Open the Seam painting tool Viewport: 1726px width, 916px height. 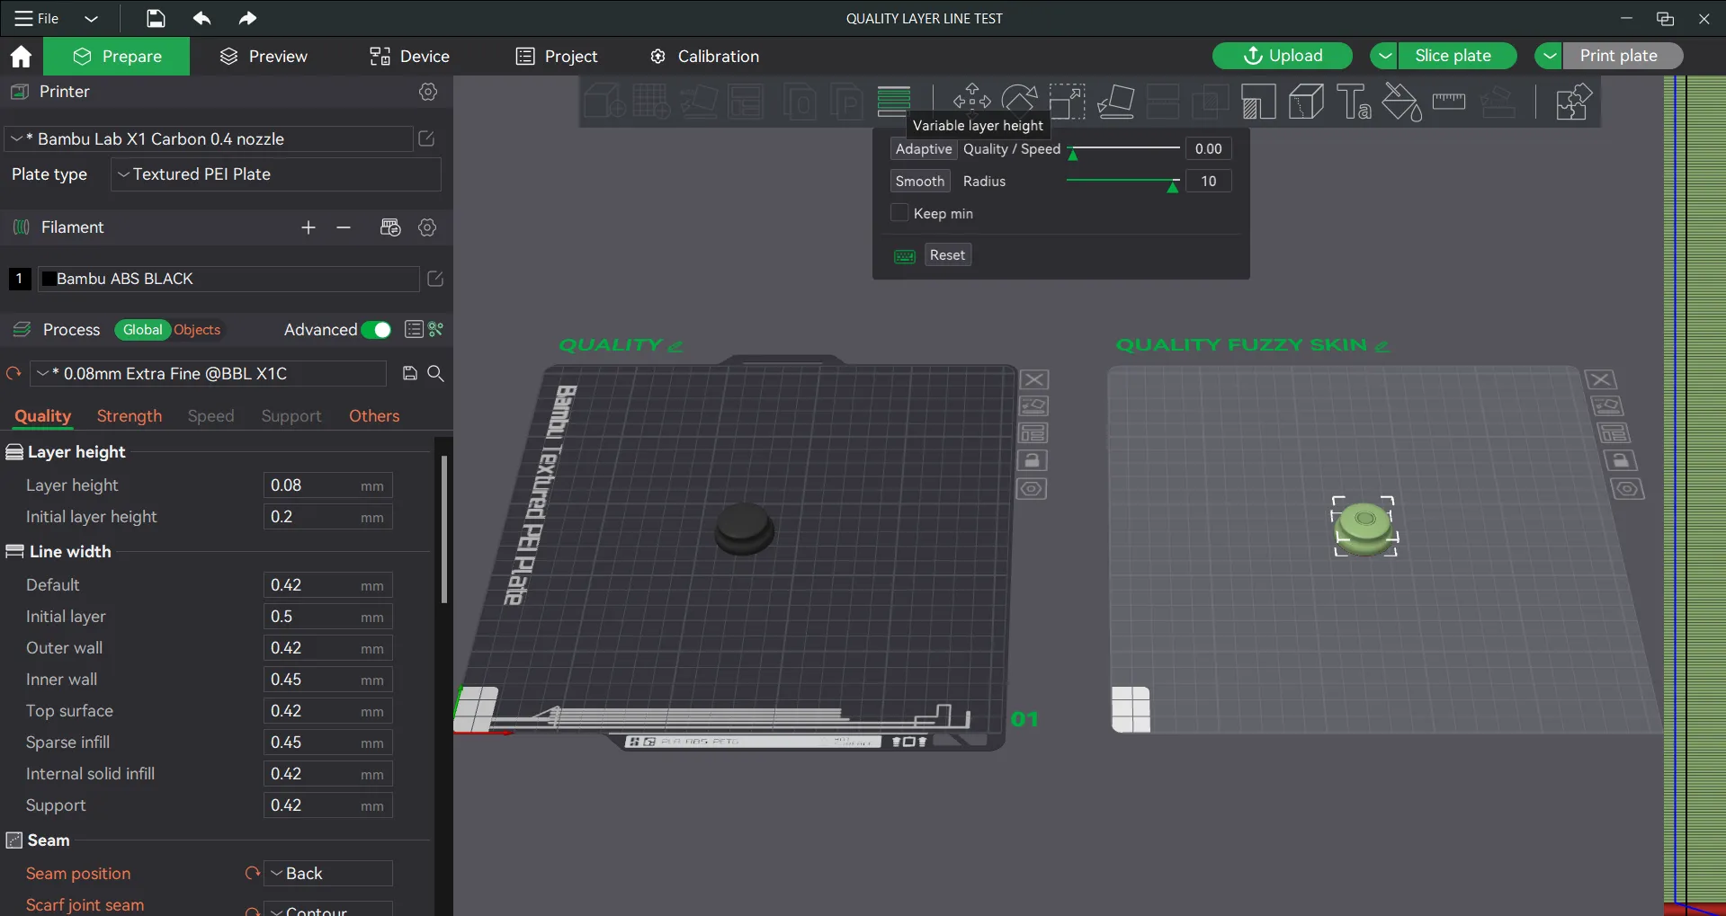click(1306, 101)
